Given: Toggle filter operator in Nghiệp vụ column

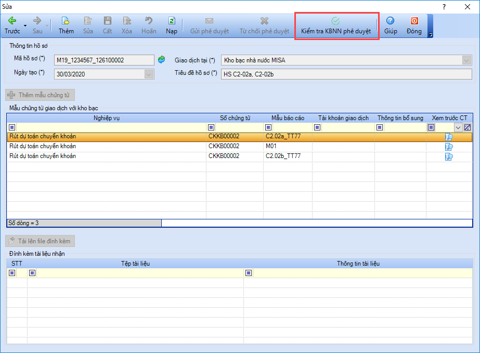Looking at the screenshot, I should (x=12, y=127).
